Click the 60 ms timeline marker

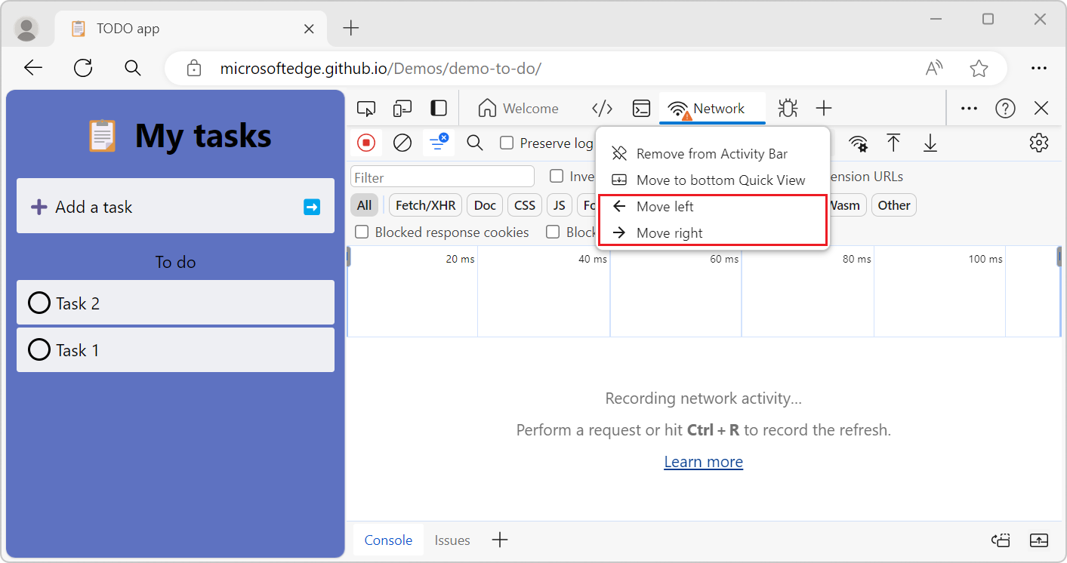point(724,259)
